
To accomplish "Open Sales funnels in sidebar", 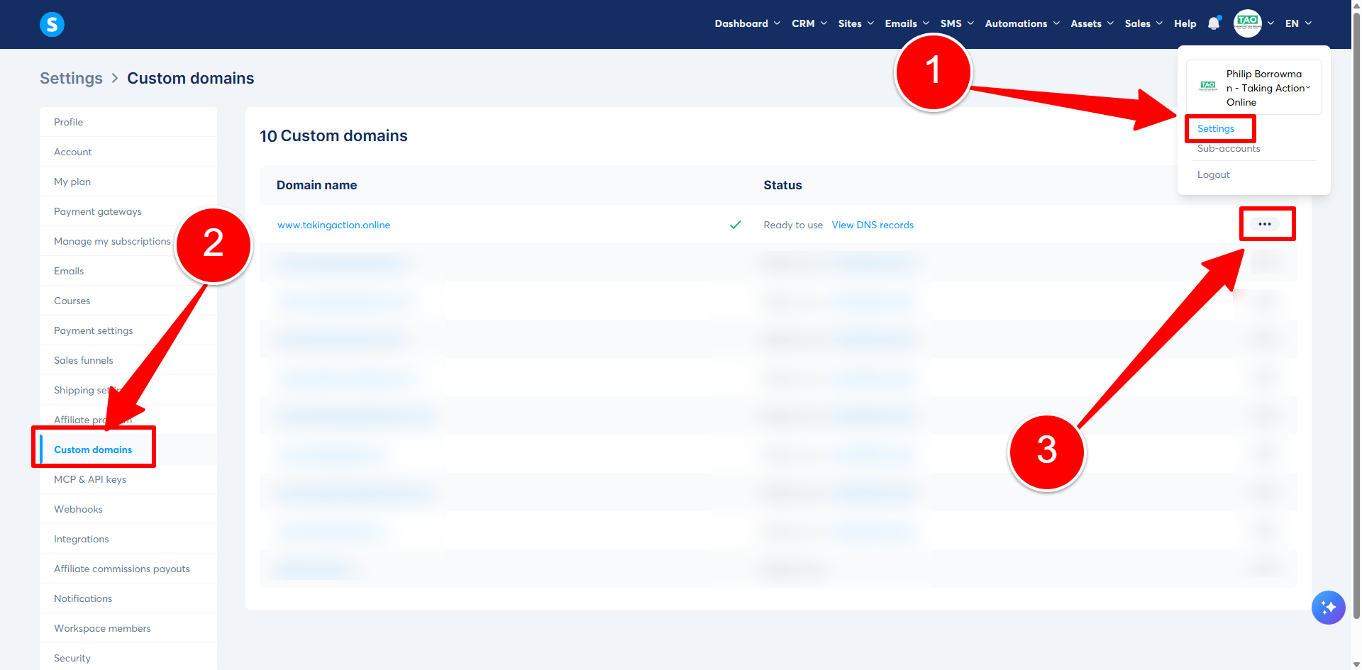I will (x=128, y=360).
